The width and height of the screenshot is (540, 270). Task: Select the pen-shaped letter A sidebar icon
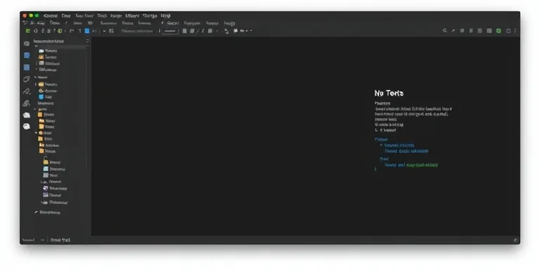(27, 91)
